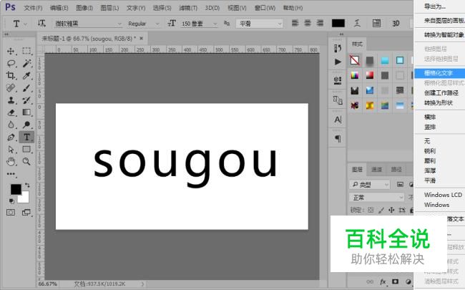Open the 文件(F) menu
The width and height of the screenshot is (465, 290).
pyautogui.click(x=33, y=8)
